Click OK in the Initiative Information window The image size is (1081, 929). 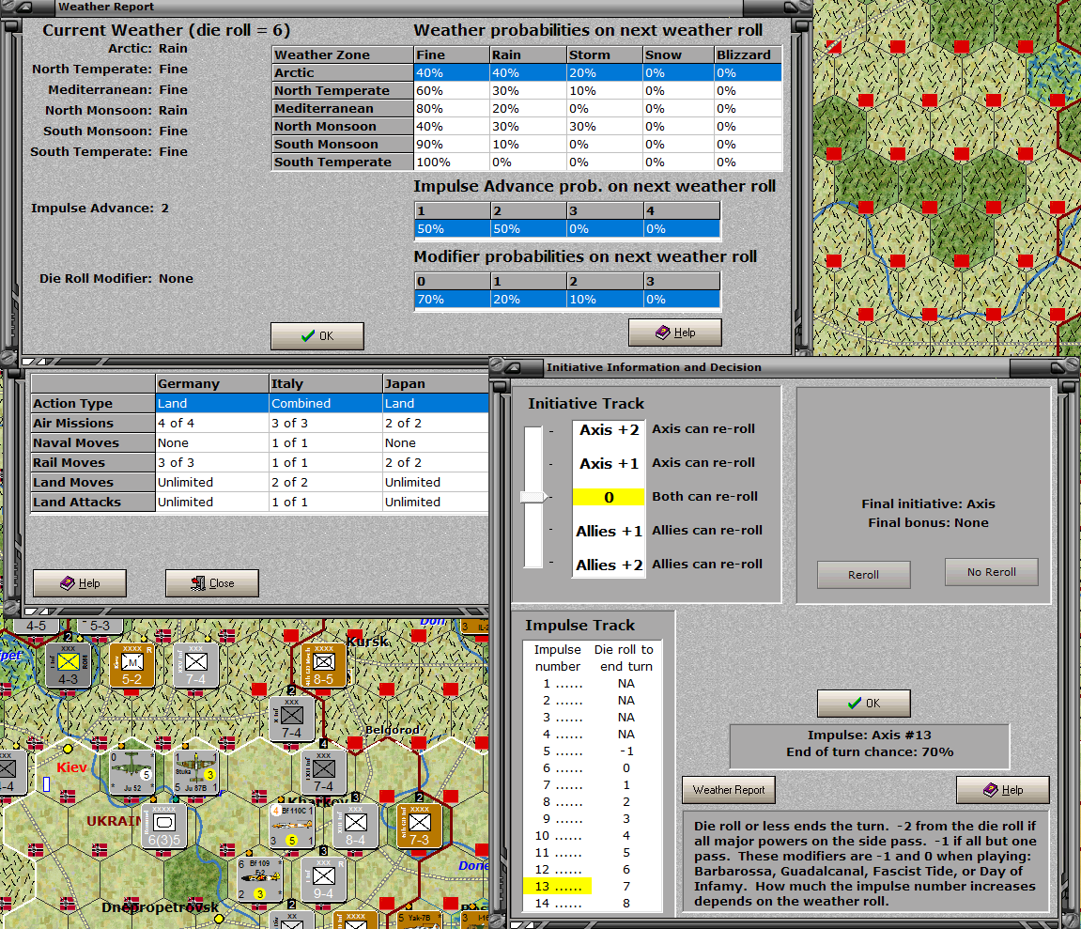863,703
